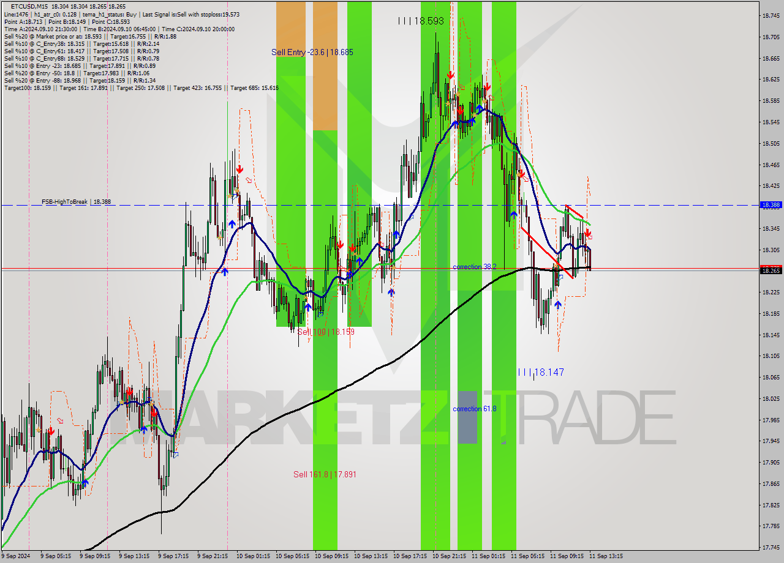Select the 'correction 61.8' label

[474, 409]
